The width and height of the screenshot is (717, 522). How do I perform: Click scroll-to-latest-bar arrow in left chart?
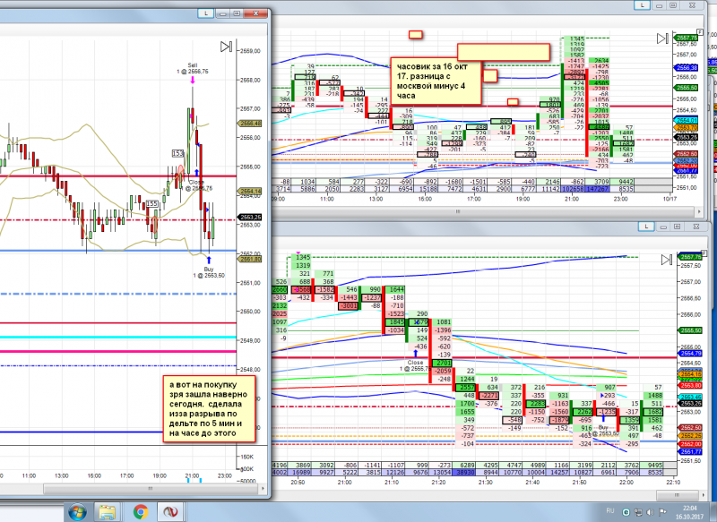(x=227, y=47)
